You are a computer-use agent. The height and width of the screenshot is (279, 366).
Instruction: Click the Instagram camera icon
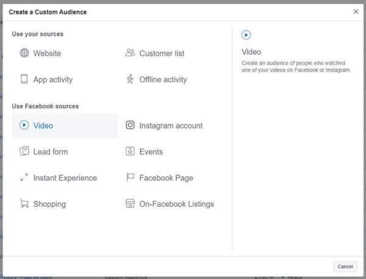coord(131,125)
